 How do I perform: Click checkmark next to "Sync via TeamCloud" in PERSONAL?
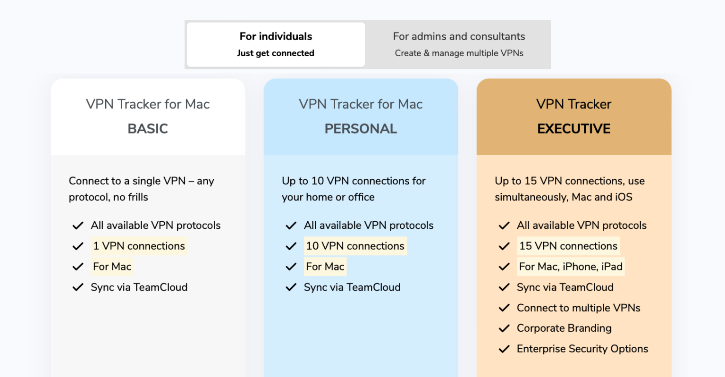[291, 287]
